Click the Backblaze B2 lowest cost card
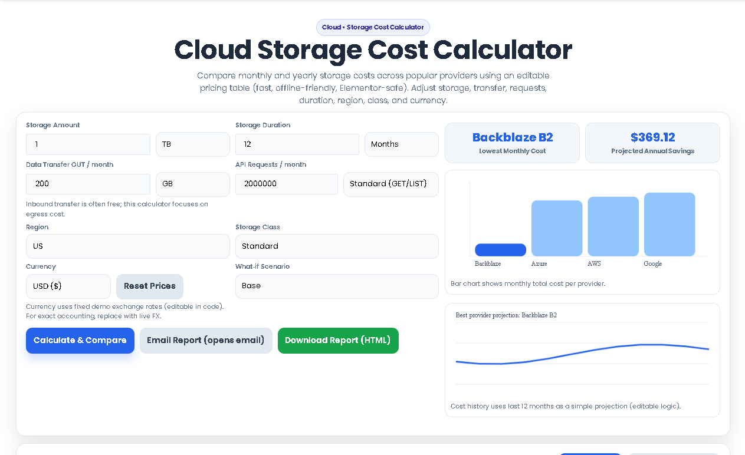The height and width of the screenshot is (455, 745). (512, 143)
